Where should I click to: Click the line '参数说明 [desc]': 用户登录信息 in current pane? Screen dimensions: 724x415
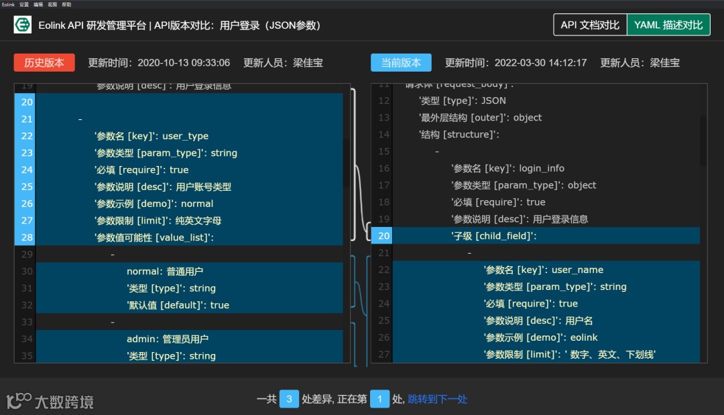coord(520,219)
